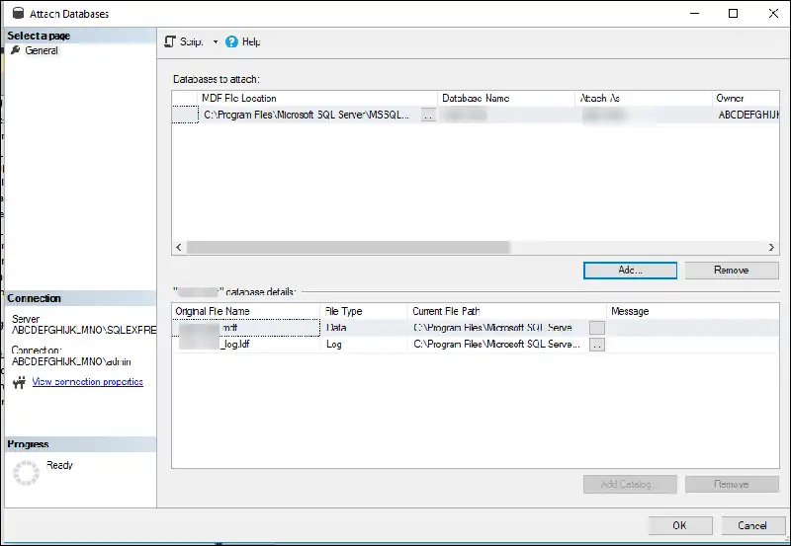Click the disabled Add Catalog button
This screenshot has width=791, height=546.
(x=630, y=484)
